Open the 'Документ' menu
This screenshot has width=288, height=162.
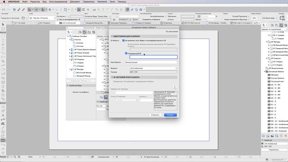coord(75,2)
